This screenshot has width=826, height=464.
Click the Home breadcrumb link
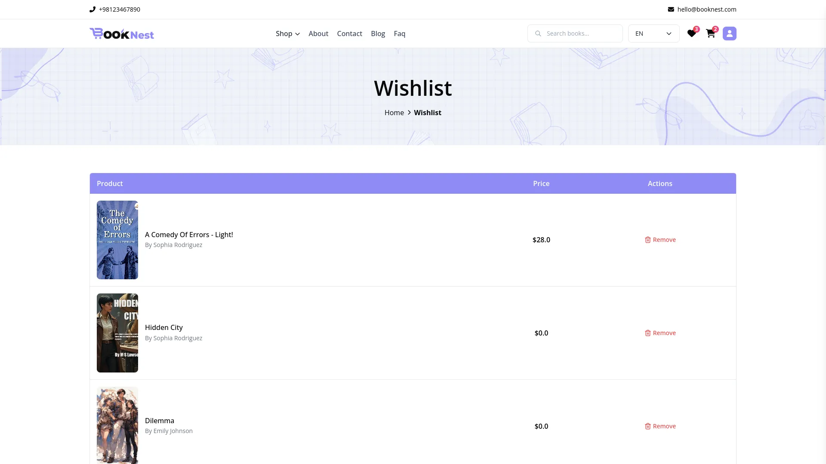click(394, 113)
